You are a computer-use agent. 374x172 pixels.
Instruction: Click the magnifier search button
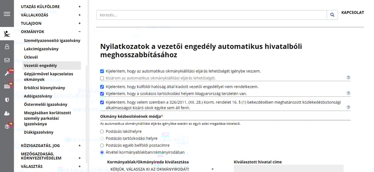click(x=332, y=15)
